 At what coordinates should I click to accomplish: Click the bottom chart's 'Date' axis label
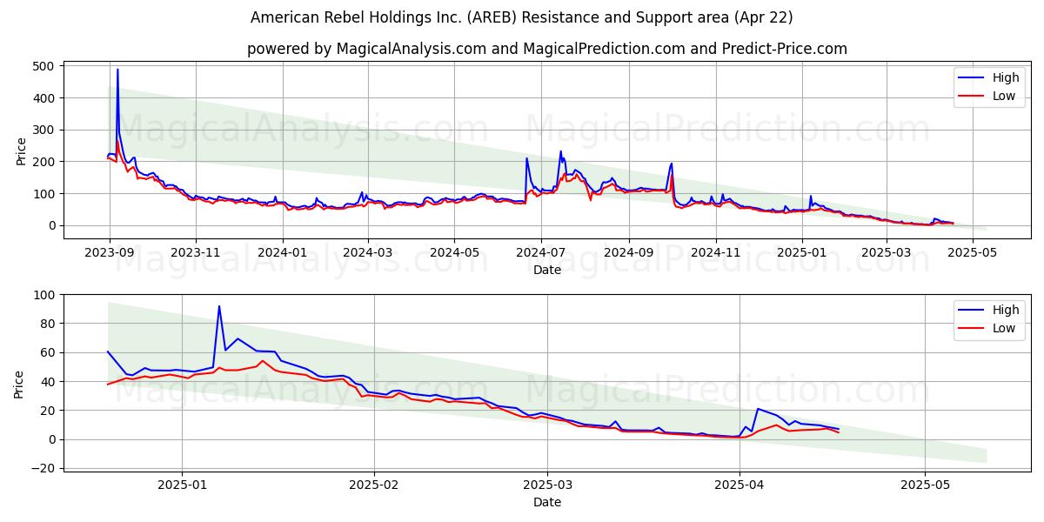pyautogui.click(x=547, y=502)
